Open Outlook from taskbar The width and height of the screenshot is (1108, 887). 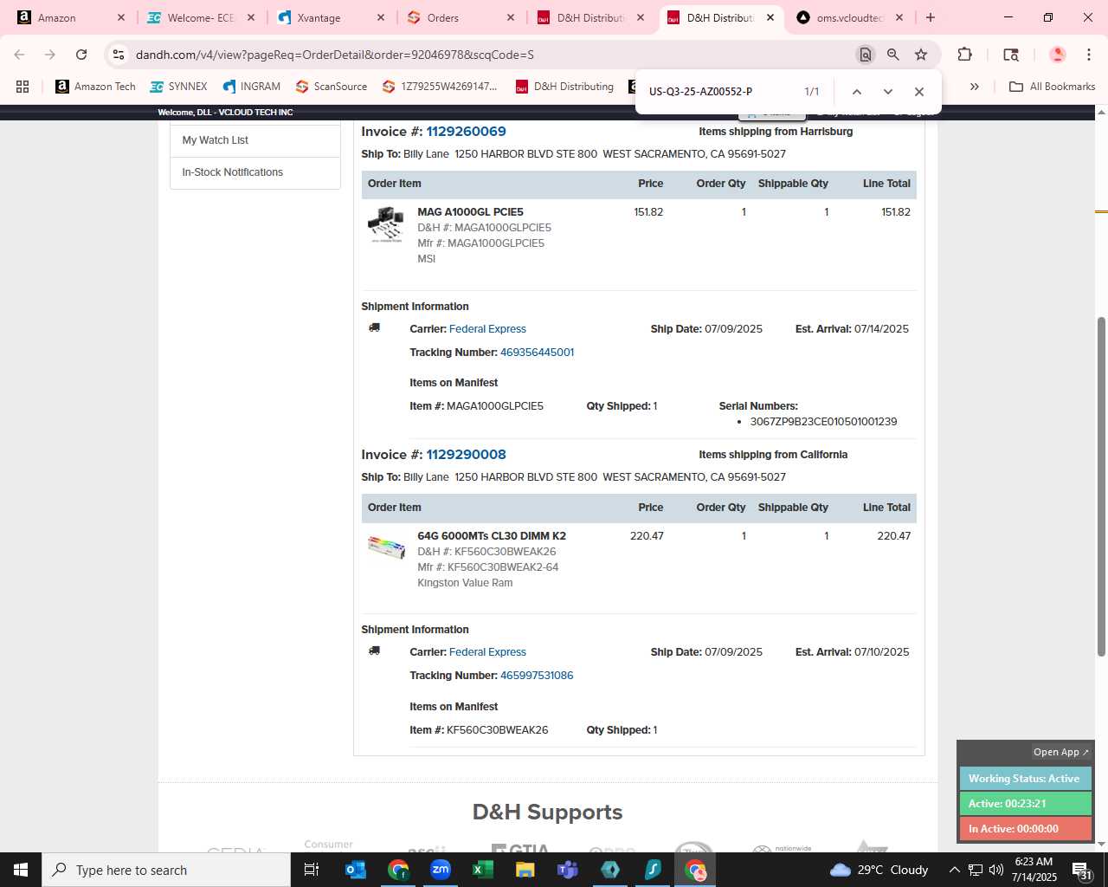click(356, 870)
